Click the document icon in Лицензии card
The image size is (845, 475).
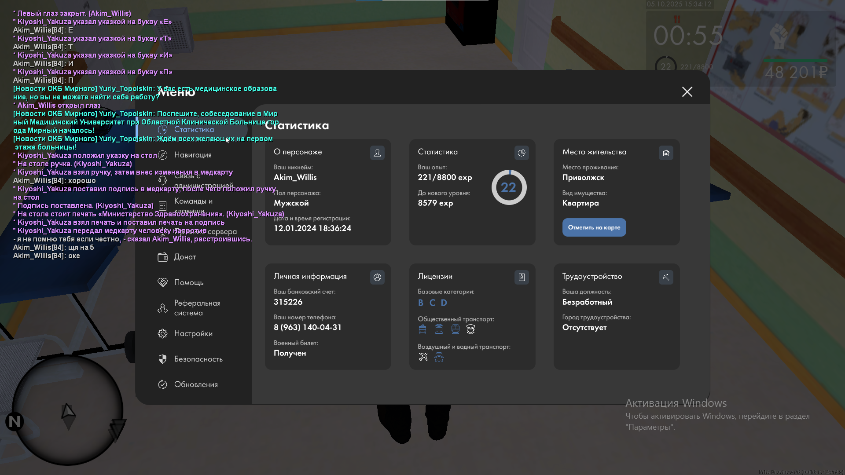pyautogui.click(x=522, y=278)
